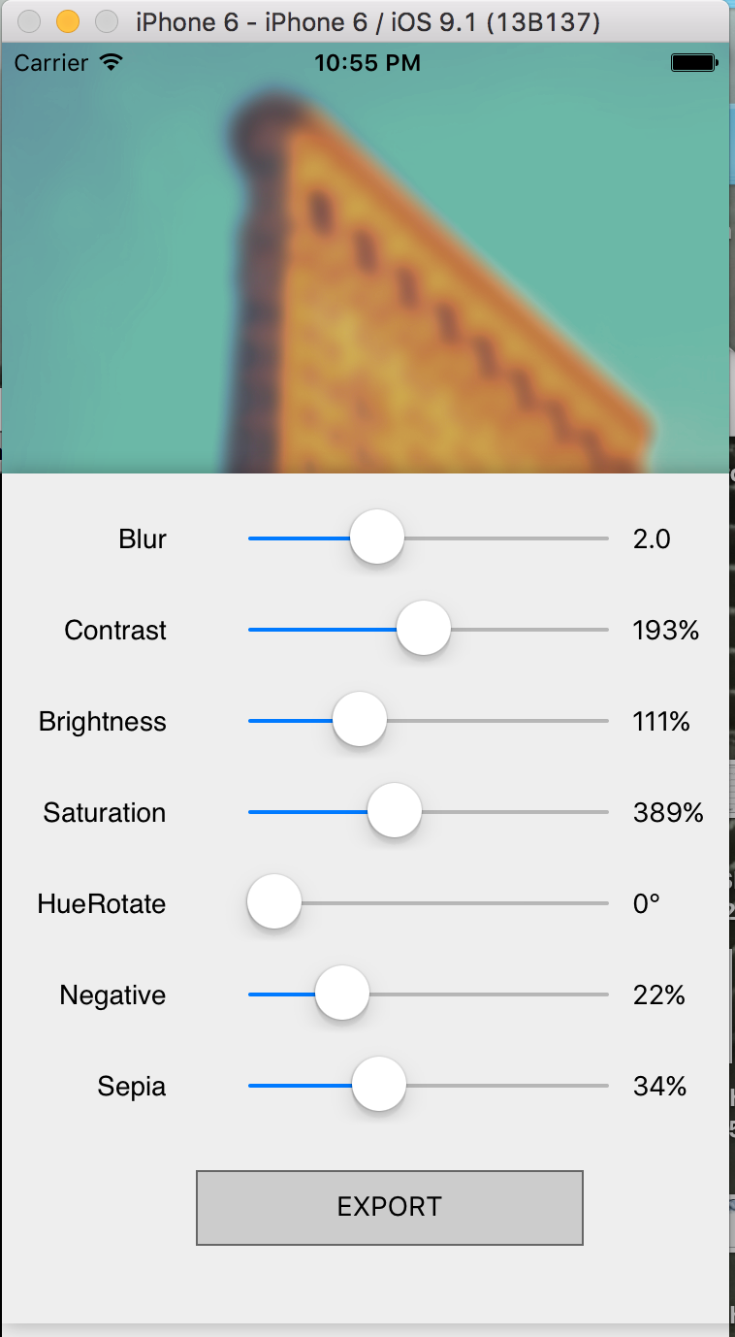Screen dimensions: 735x1337
Task: Click the Saturation value 389%
Action: (668, 813)
